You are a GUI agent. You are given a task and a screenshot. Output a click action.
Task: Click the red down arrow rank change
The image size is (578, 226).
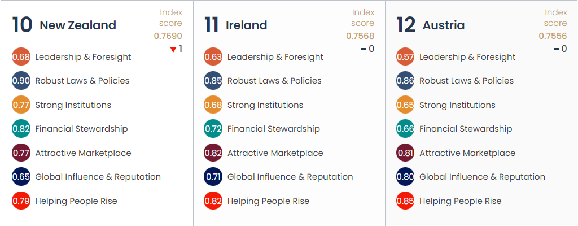(173, 50)
